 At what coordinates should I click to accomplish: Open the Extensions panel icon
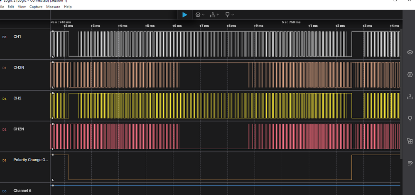410,141
